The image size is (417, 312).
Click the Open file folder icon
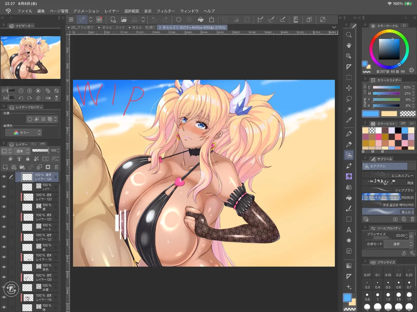[124, 20]
